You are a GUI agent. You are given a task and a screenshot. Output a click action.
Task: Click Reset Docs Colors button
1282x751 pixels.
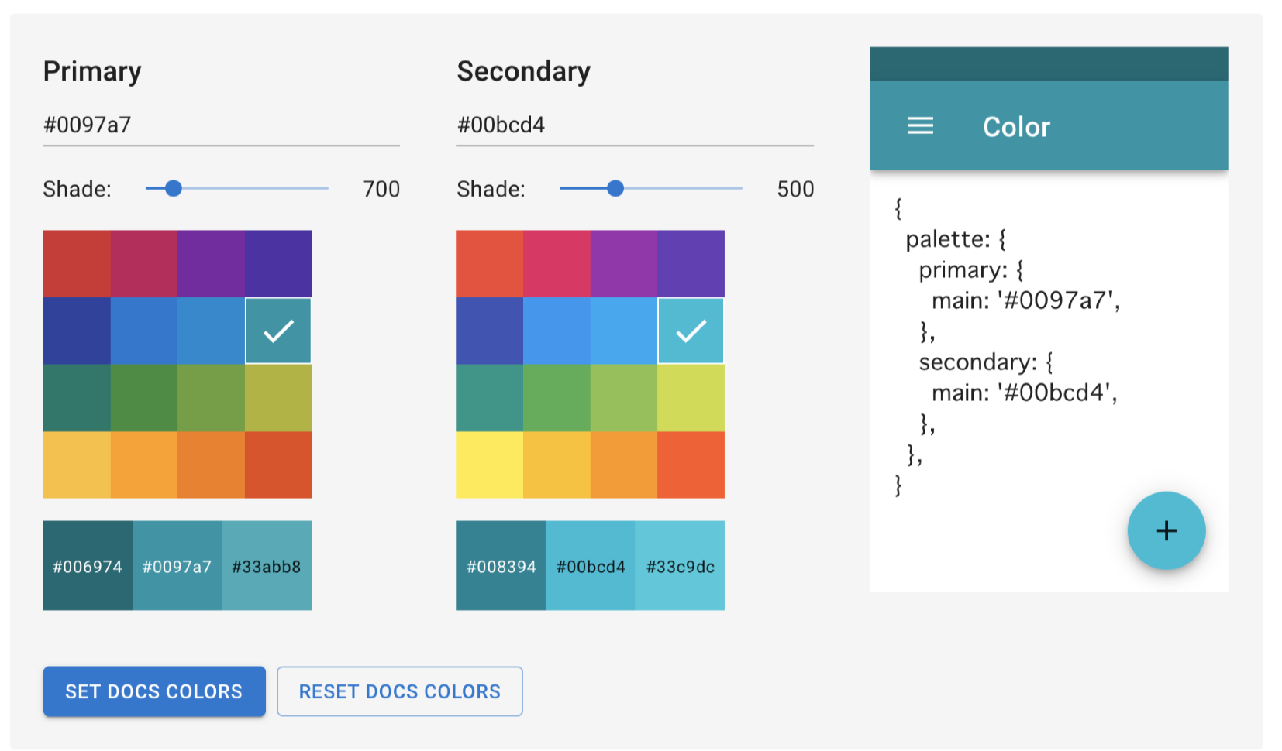point(400,691)
